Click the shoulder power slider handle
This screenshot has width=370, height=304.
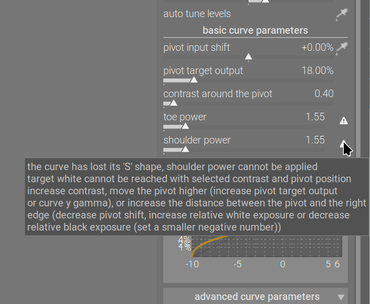[x=185, y=149]
